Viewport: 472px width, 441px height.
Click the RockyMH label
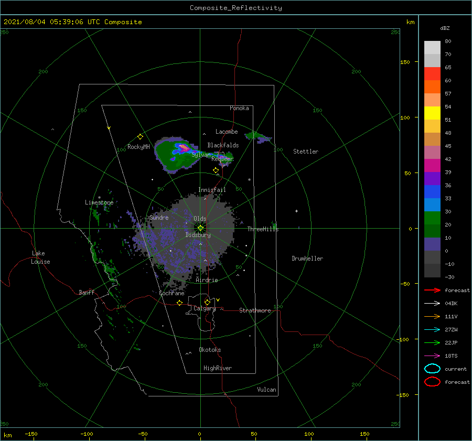[x=138, y=147]
